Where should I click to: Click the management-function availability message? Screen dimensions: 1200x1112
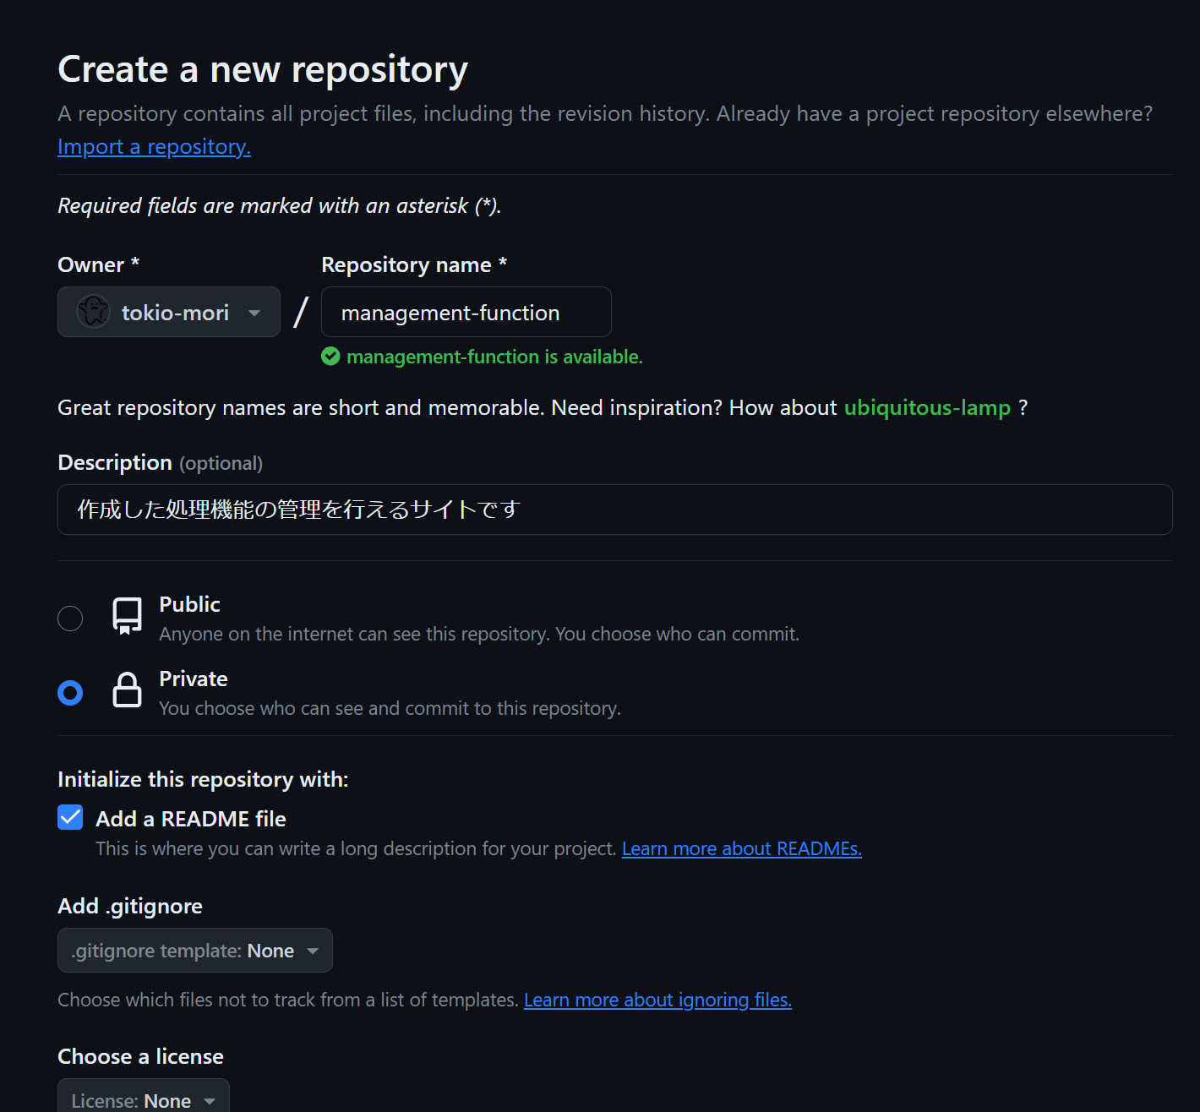pyautogui.click(x=494, y=357)
